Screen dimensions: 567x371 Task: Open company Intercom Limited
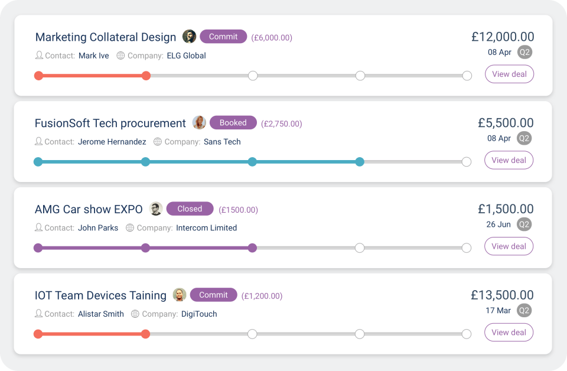pyautogui.click(x=206, y=227)
